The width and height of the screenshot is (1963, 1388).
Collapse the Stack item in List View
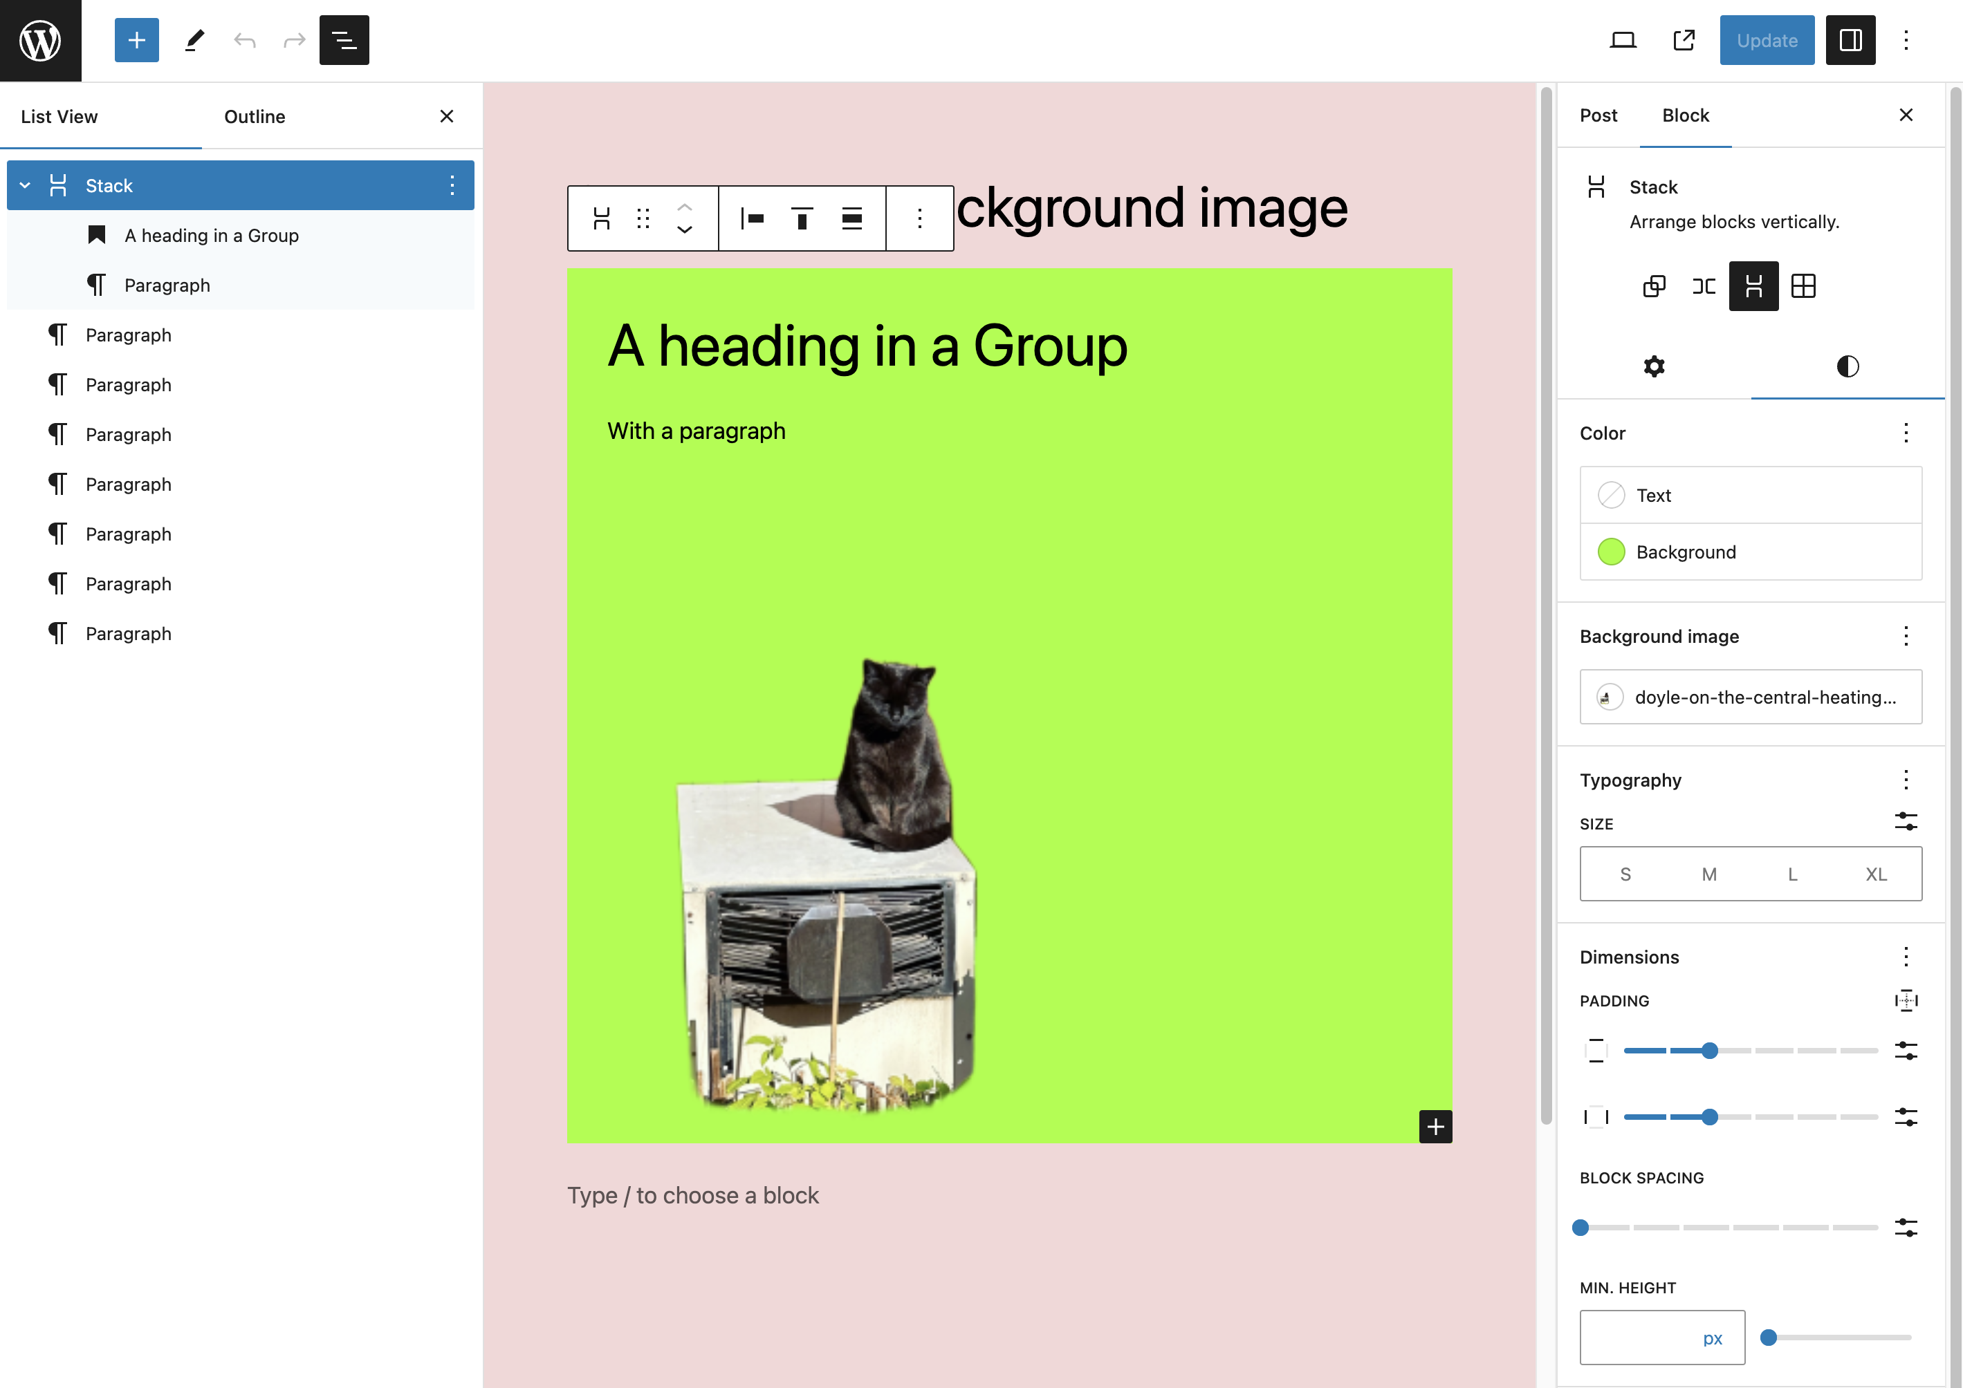coord(26,185)
